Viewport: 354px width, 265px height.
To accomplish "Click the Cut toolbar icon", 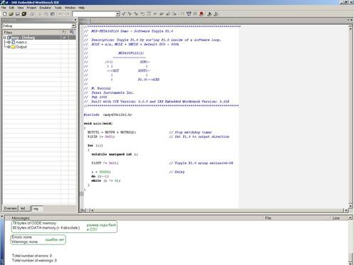I will coord(40,14).
